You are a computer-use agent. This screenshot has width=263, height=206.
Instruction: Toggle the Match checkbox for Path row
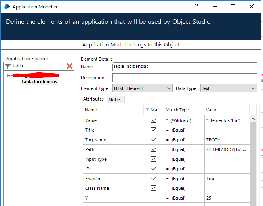coord(154,149)
